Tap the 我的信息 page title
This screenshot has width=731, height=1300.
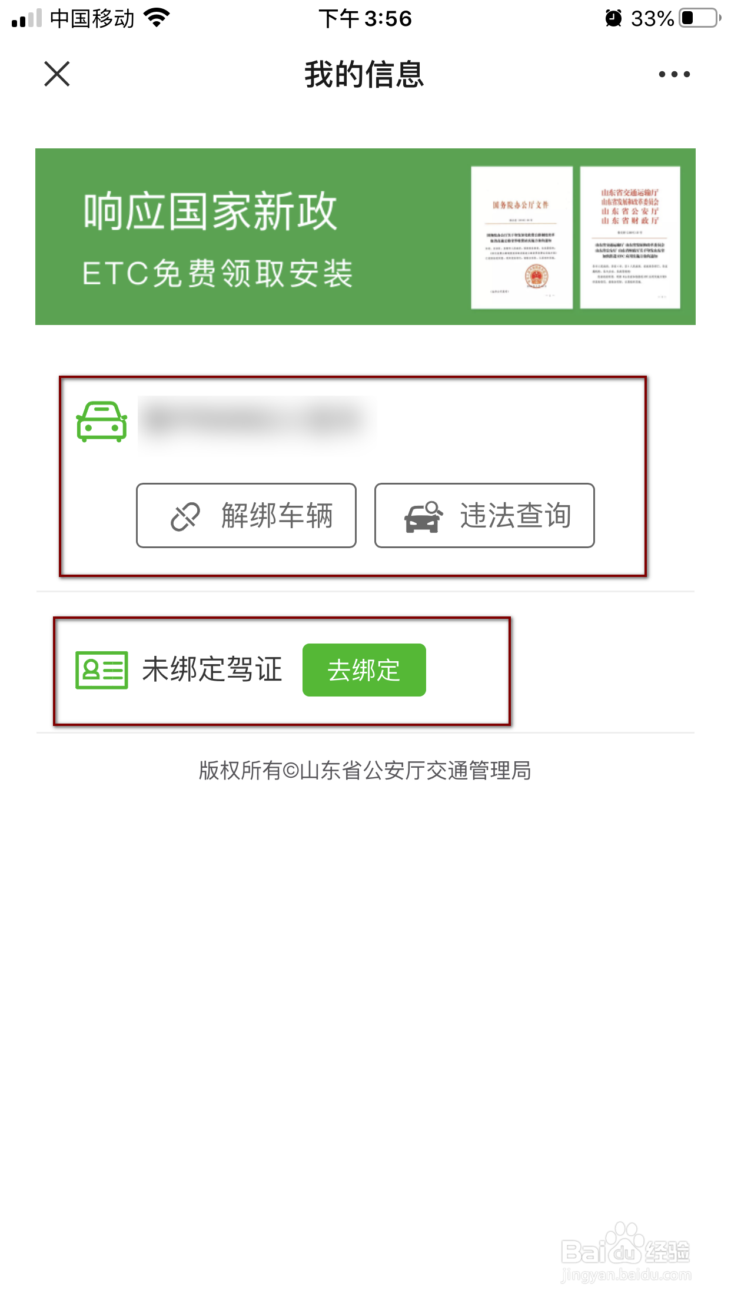[365, 74]
